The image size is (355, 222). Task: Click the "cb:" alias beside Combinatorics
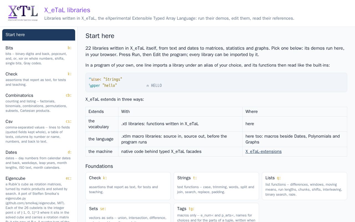[69, 95]
